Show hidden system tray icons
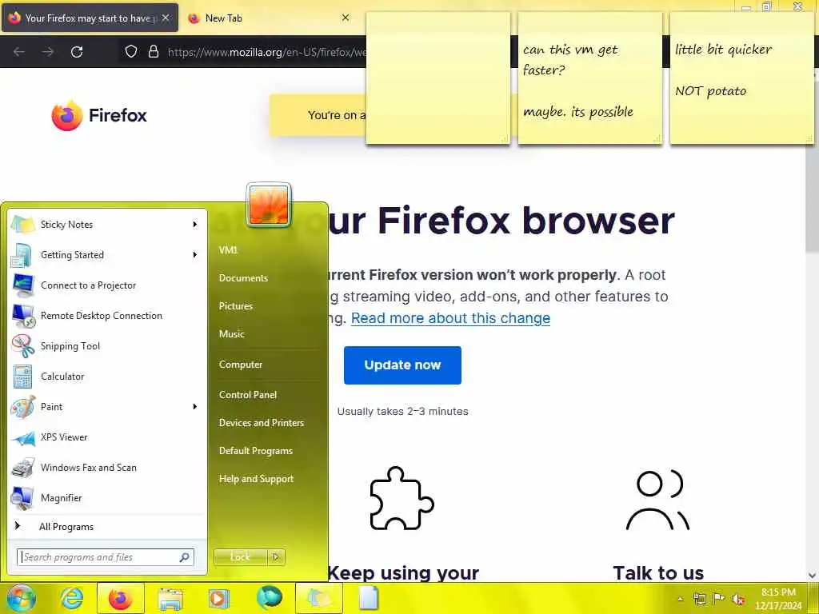 click(x=680, y=599)
